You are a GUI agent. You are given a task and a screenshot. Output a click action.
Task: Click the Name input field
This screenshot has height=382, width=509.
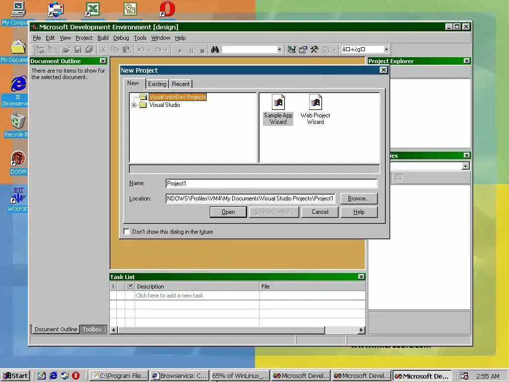click(x=271, y=184)
